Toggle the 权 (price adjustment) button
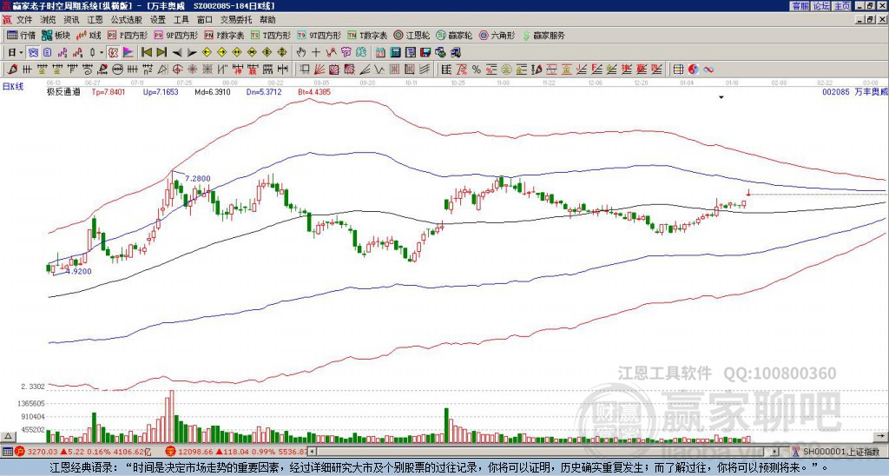Viewport: 889px width, 476px height. pyautogui.click(x=113, y=53)
